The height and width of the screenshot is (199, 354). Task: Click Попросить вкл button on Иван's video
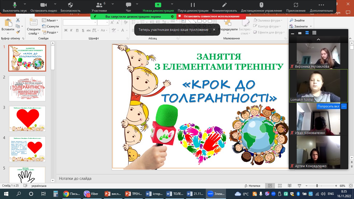tap(328, 106)
